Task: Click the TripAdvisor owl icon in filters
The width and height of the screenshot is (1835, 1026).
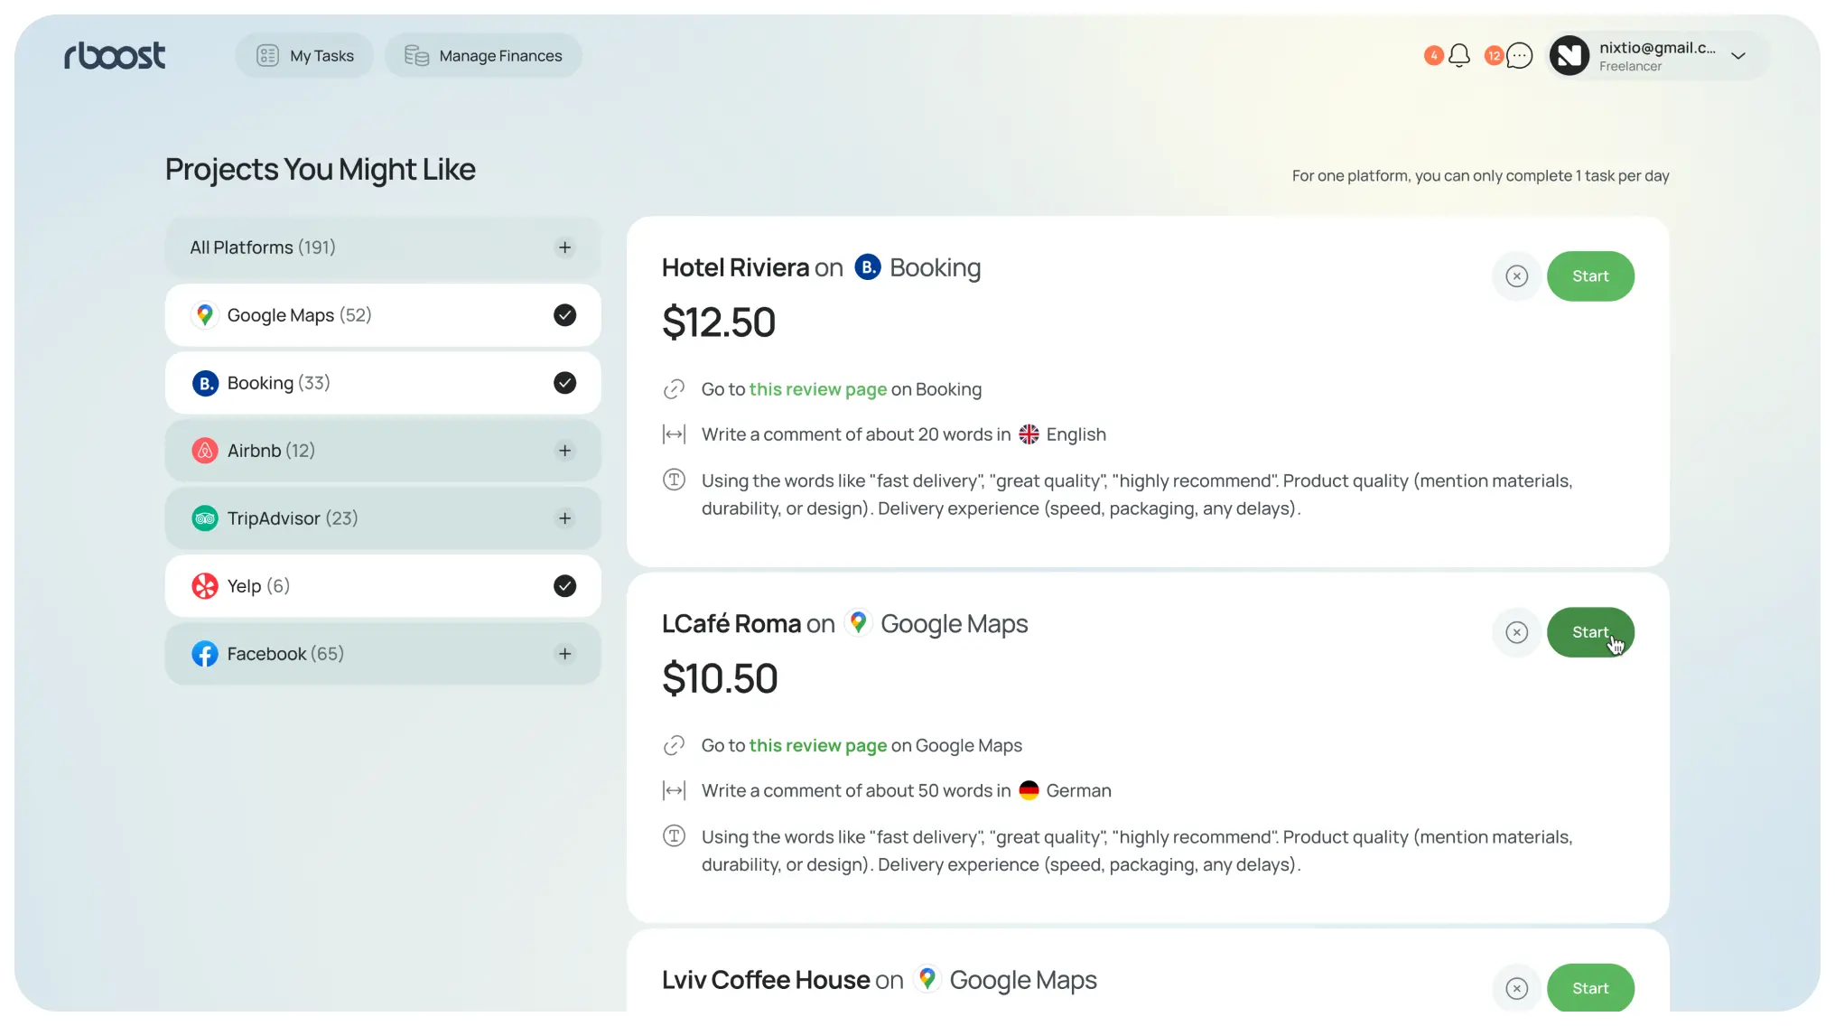Action: click(205, 518)
